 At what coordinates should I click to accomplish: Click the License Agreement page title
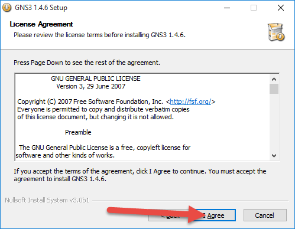point(41,24)
